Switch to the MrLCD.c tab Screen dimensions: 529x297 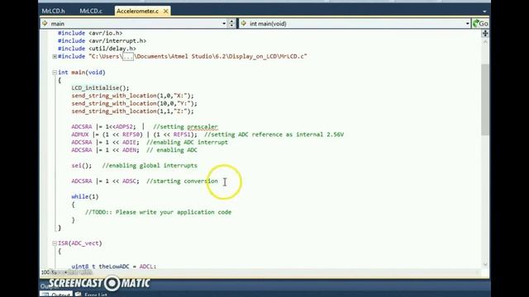click(x=91, y=11)
